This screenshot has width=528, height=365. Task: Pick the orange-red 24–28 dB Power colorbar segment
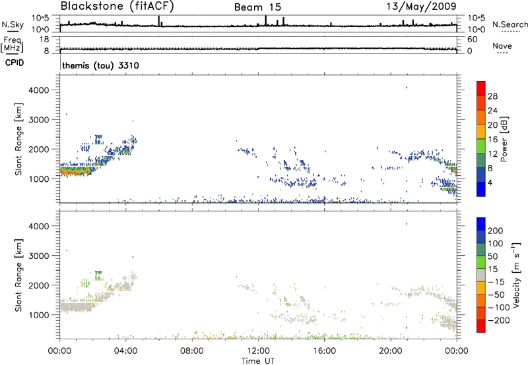coord(481,103)
